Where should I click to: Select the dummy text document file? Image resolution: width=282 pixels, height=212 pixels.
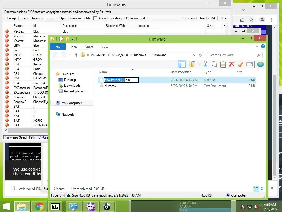point(110,86)
